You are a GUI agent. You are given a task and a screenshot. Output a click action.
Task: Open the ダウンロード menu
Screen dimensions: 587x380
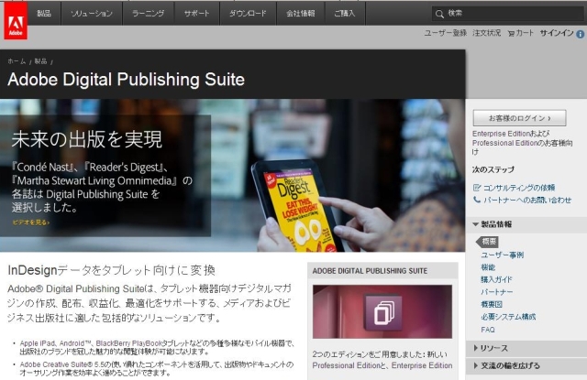(248, 14)
